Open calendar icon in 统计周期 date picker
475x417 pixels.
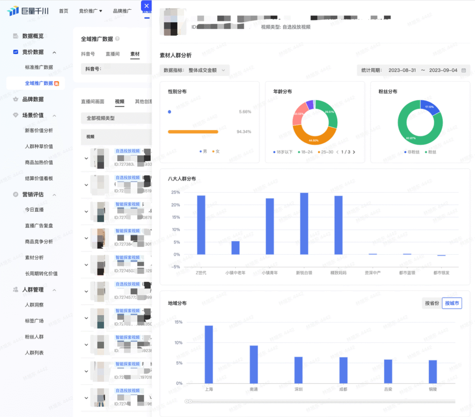tap(463, 70)
